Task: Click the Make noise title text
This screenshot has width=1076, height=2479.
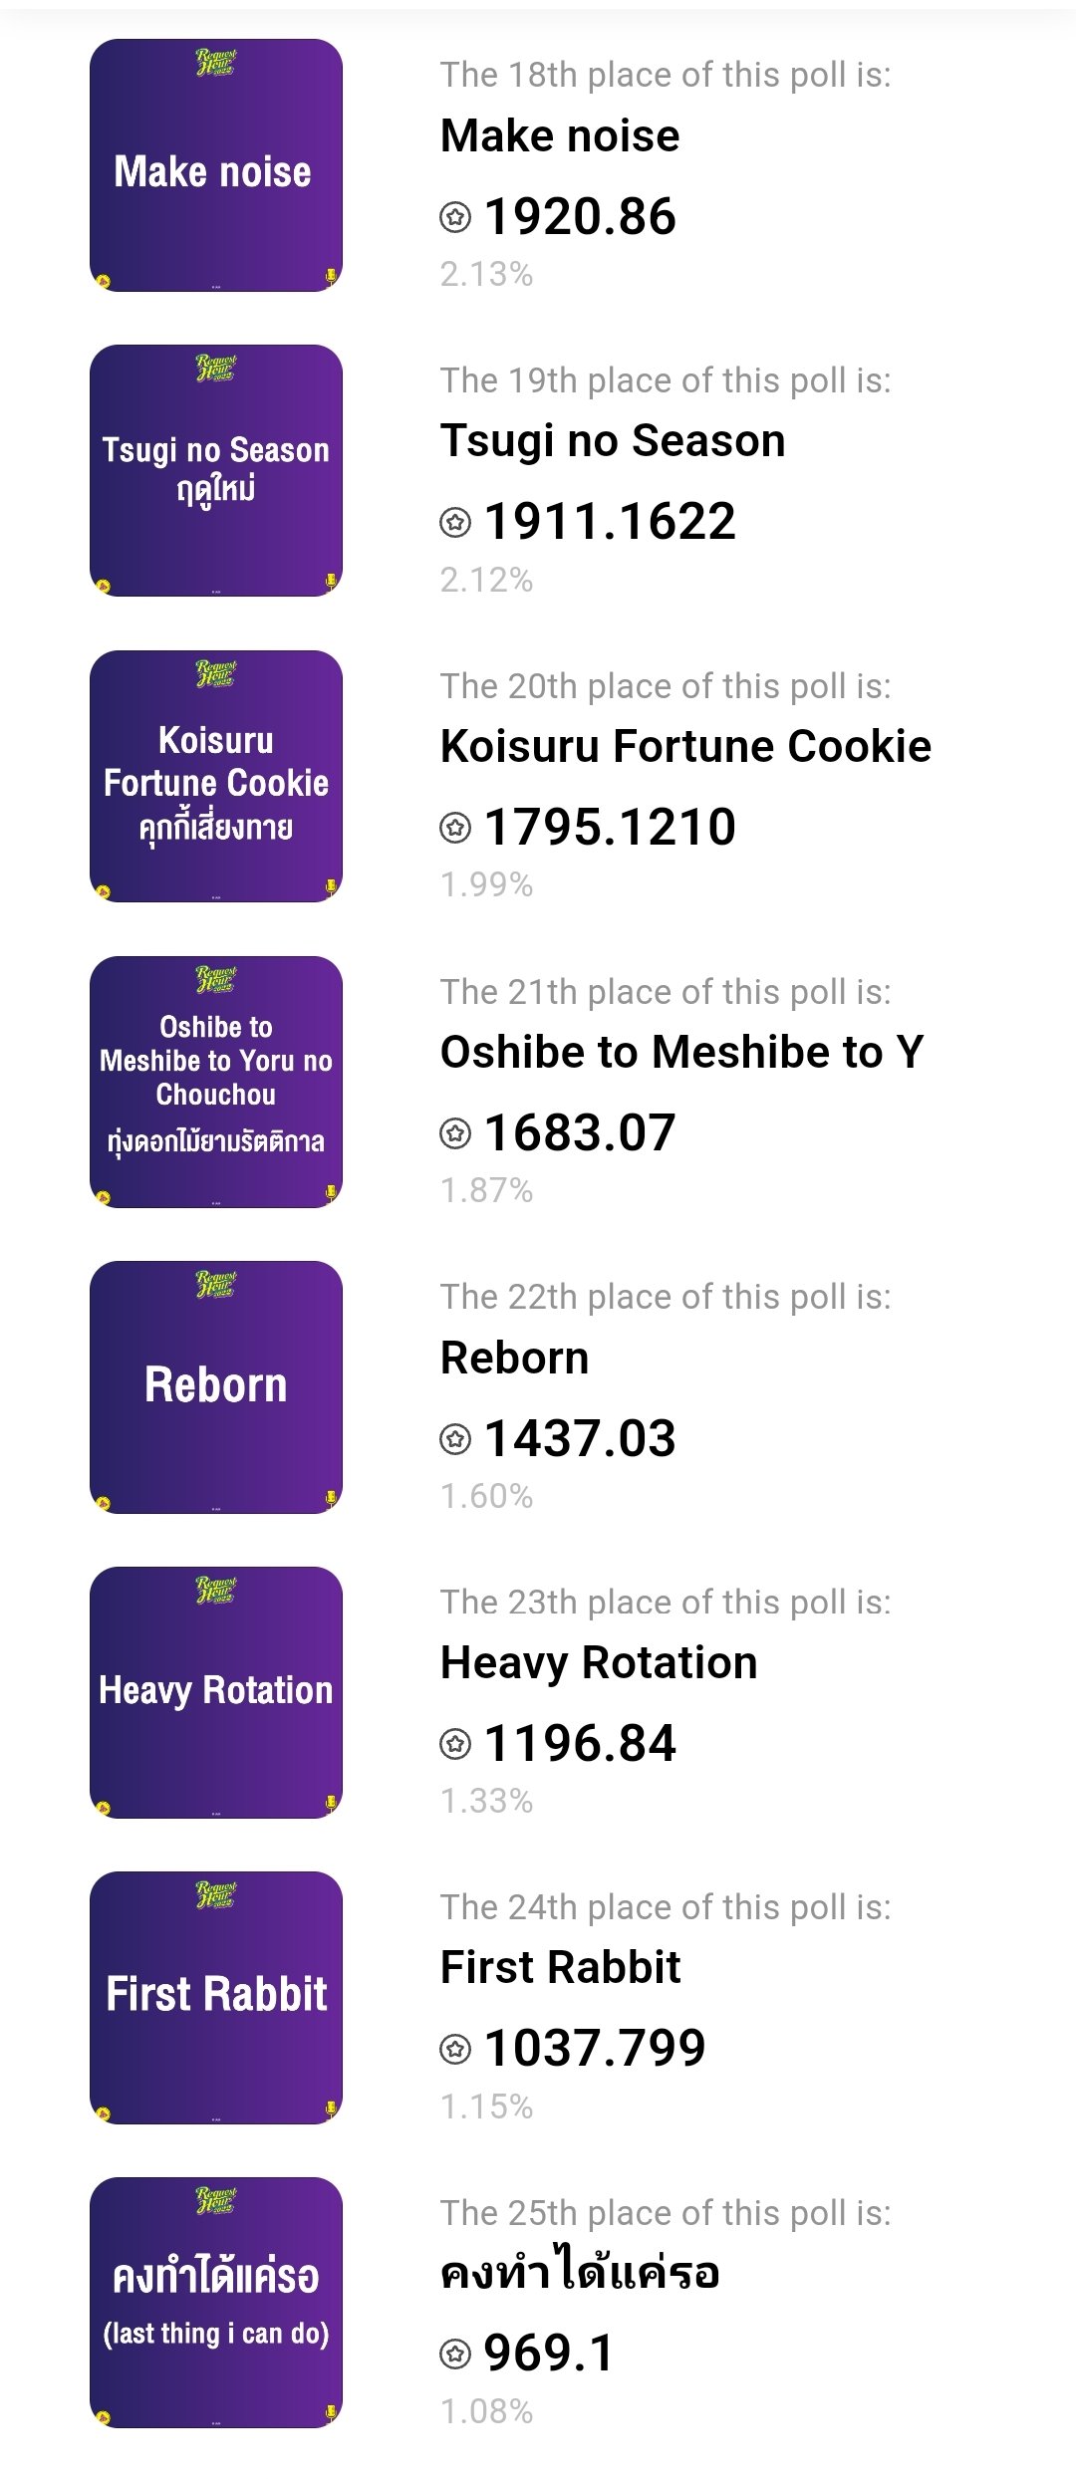Action: click(x=560, y=135)
